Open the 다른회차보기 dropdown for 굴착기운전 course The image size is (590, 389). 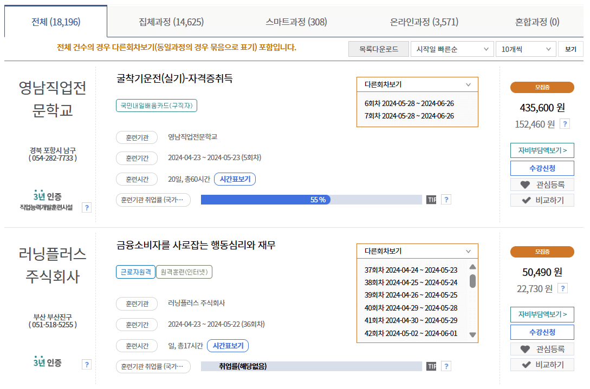point(417,84)
